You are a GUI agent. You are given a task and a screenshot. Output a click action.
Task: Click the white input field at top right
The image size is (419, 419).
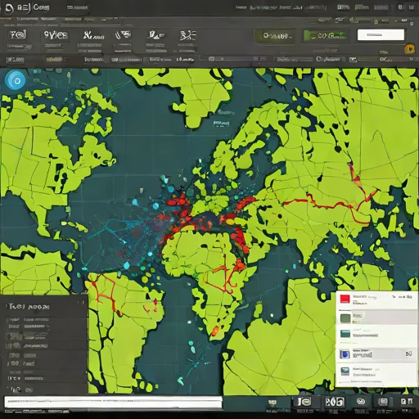(x=381, y=35)
